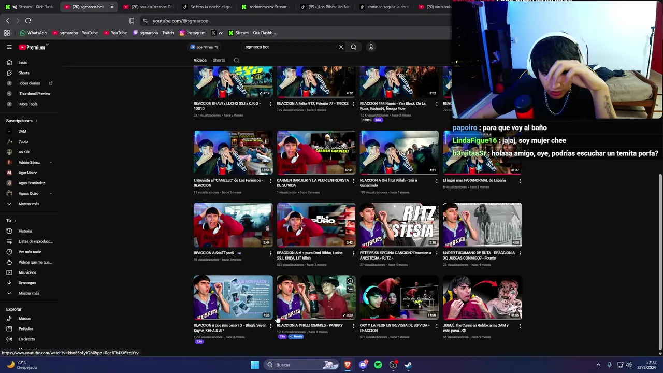This screenshot has width=663, height=373.
Task: Open WhatsApp bookmark
Action: (x=33, y=33)
